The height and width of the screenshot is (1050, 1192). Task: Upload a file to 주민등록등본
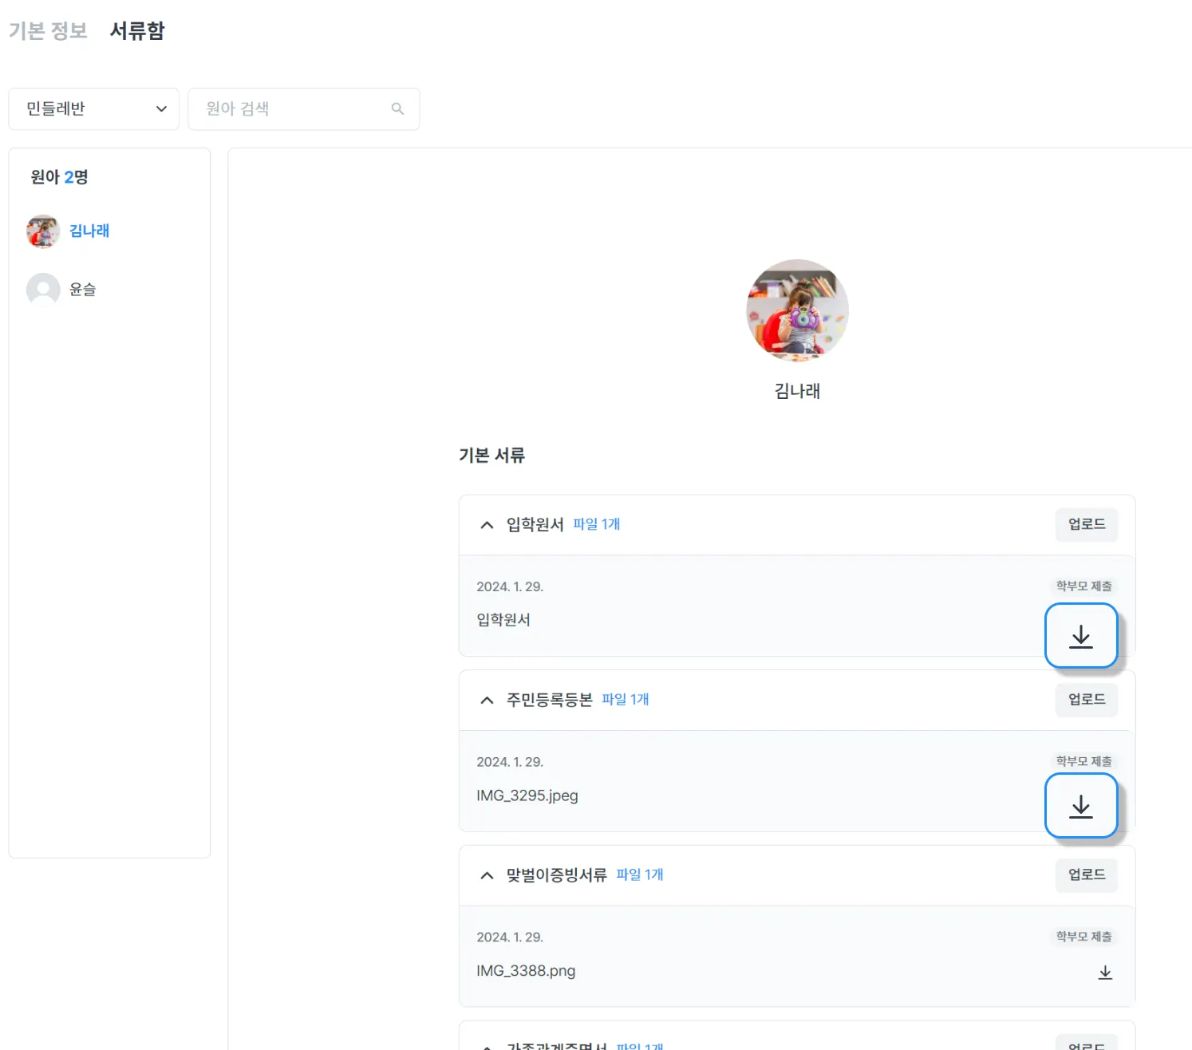[1087, 700]
